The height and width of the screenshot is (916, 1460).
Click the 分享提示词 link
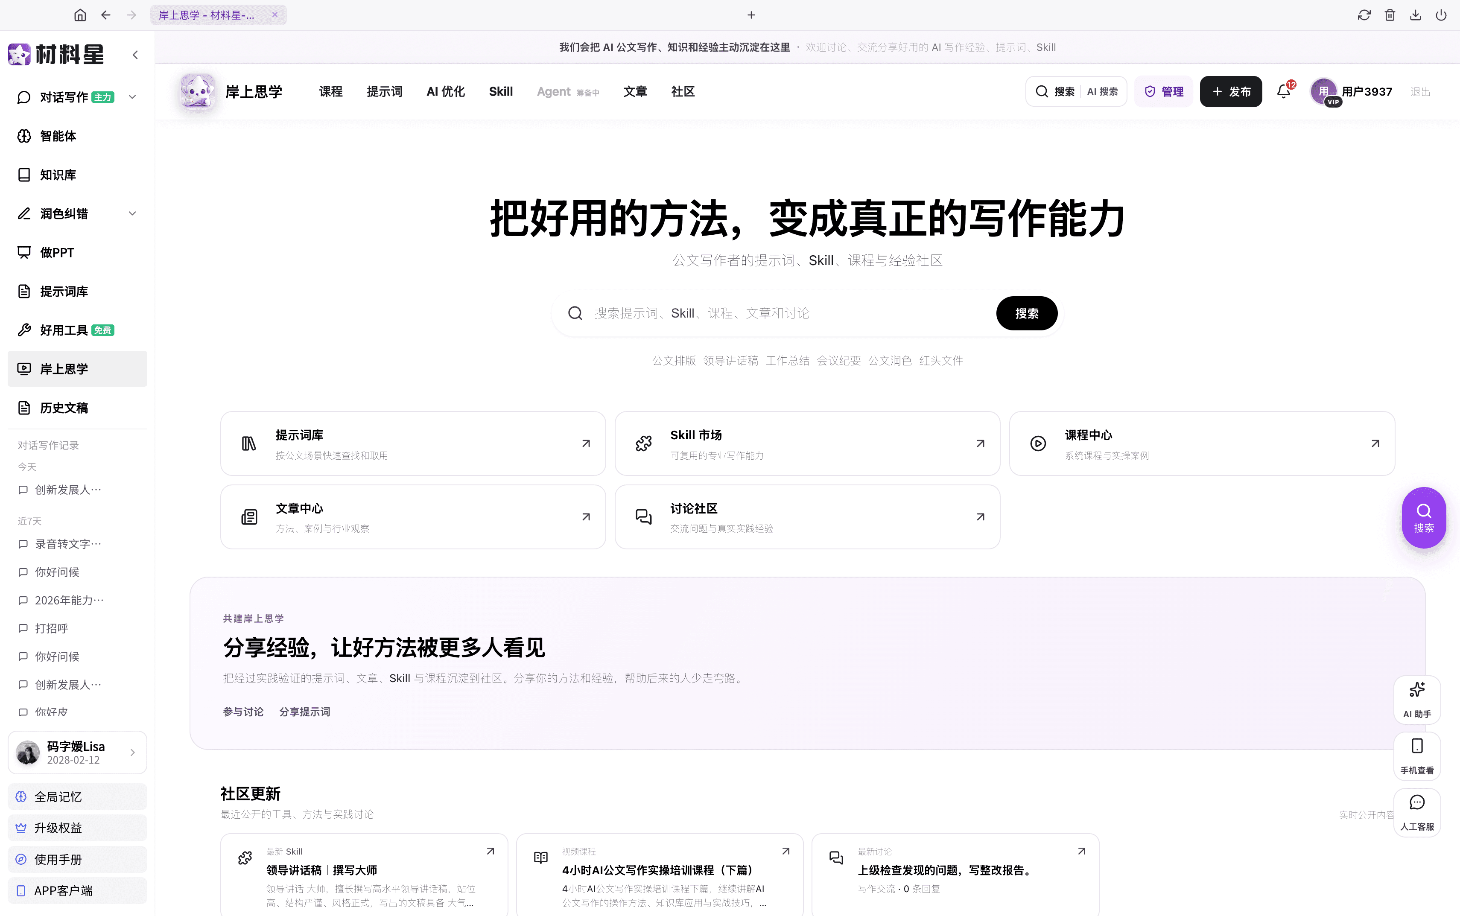pyautogui.click(x=304, y=712)
